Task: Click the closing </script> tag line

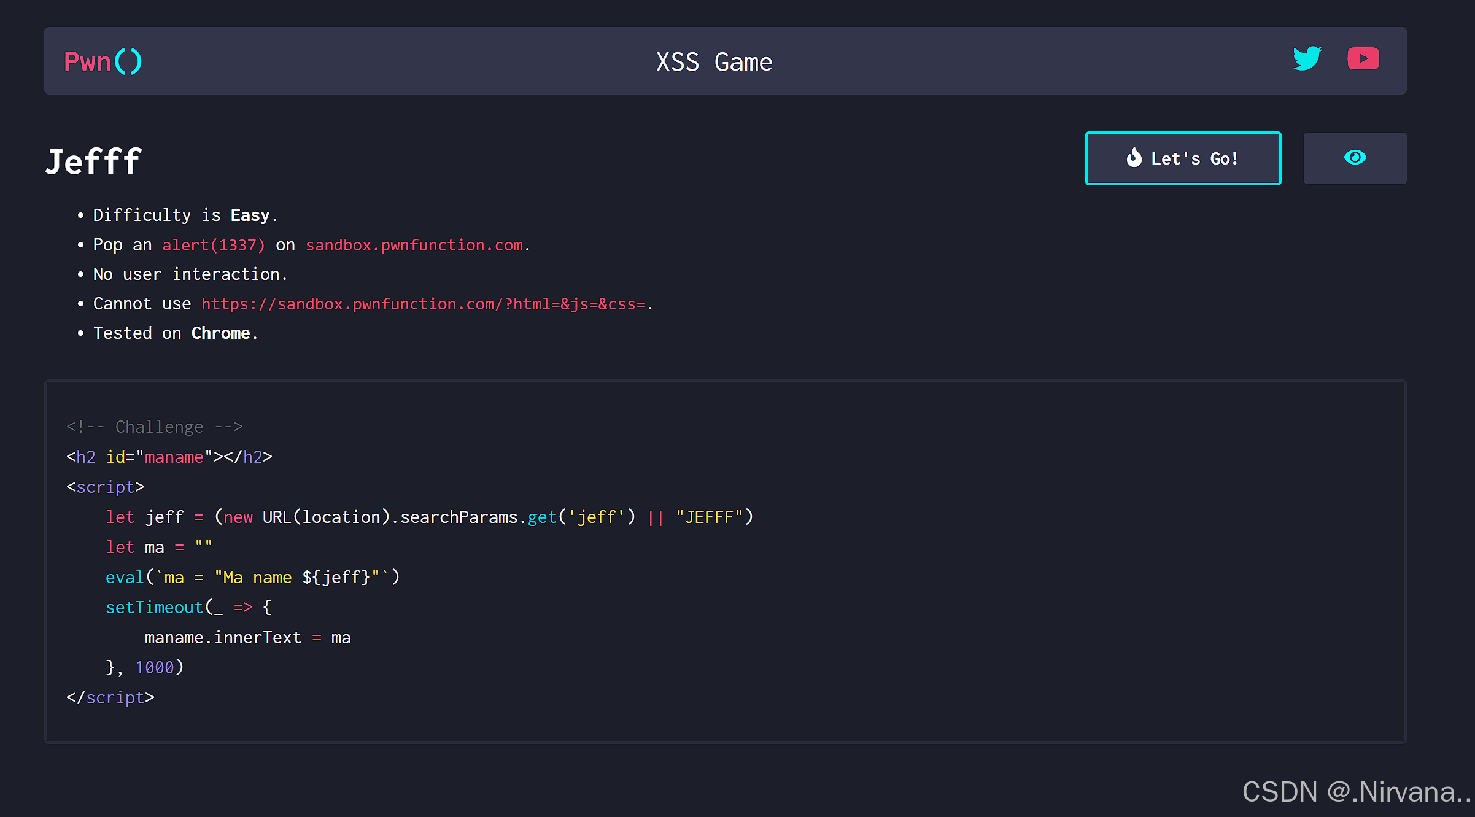Action: 110,698
